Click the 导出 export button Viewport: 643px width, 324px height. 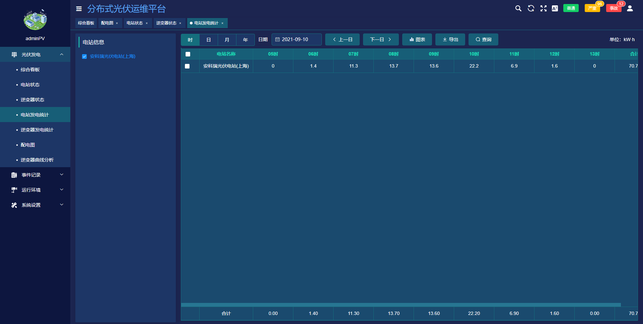tap(450, 39)
